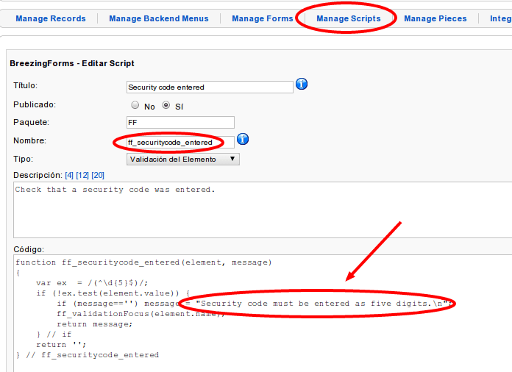Go to the Manage Scripts tab
This screenshot has height=372, width=512.
tap(349, 18)
